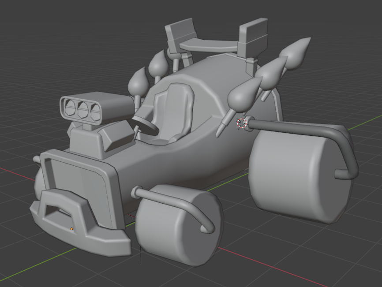Viewport: 382px width, 287px height.
Task: Select the steering wheel
Action: pos(146,123)
